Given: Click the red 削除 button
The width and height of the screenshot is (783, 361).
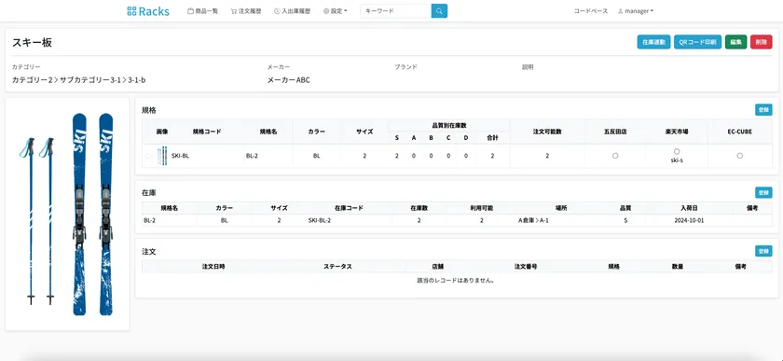Looking at the screenshot, I should click(761, 42).
